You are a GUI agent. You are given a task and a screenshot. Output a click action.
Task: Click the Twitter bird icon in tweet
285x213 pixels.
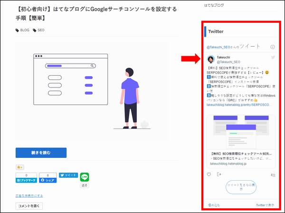[x=273, y=58]
